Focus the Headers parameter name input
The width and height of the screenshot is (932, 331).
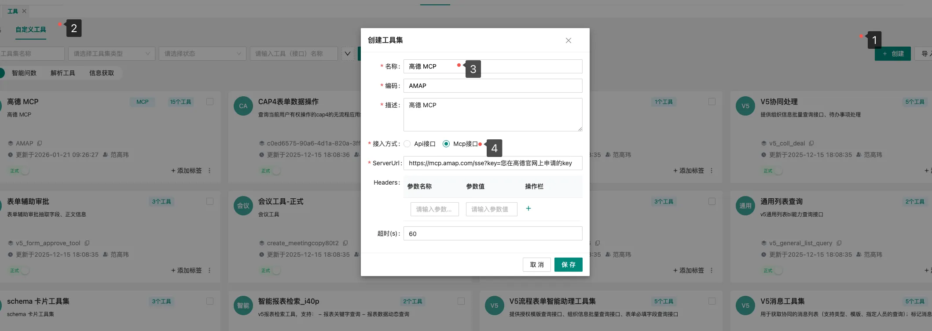point(435,209)
